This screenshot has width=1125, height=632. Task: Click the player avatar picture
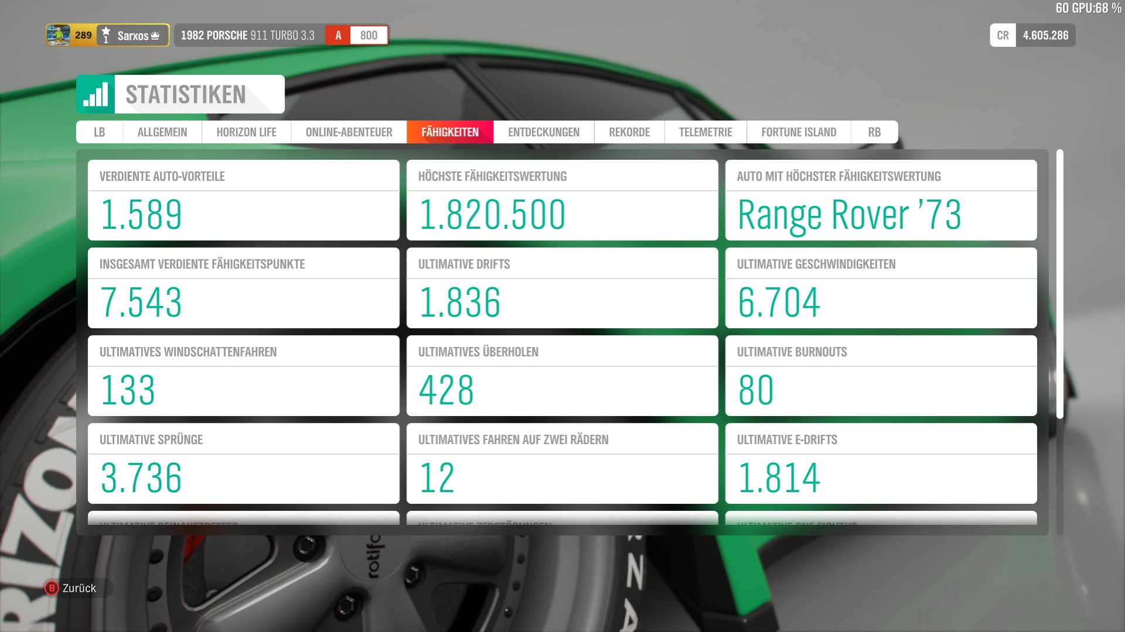pos(59,35)
